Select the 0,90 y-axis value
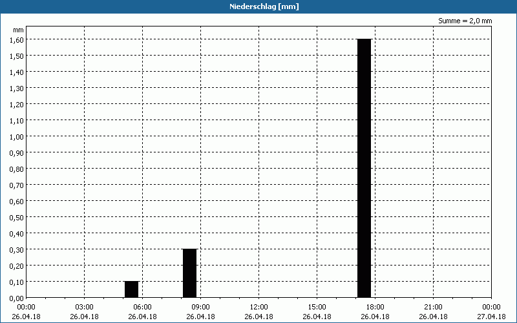Screen dimensions: 517x323 (x=17, y=152)
